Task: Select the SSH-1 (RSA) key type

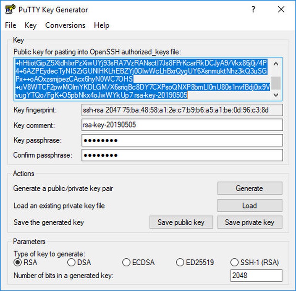Action: 255,262
